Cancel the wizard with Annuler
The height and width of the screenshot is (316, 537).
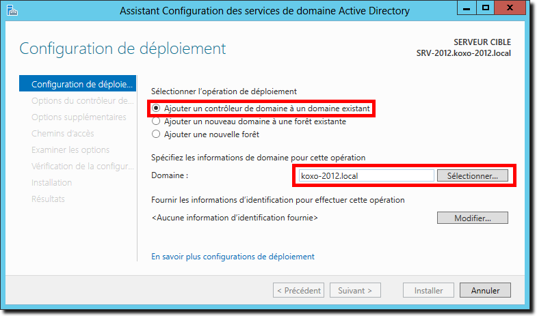pyautogui.click(x=485, y=290)
